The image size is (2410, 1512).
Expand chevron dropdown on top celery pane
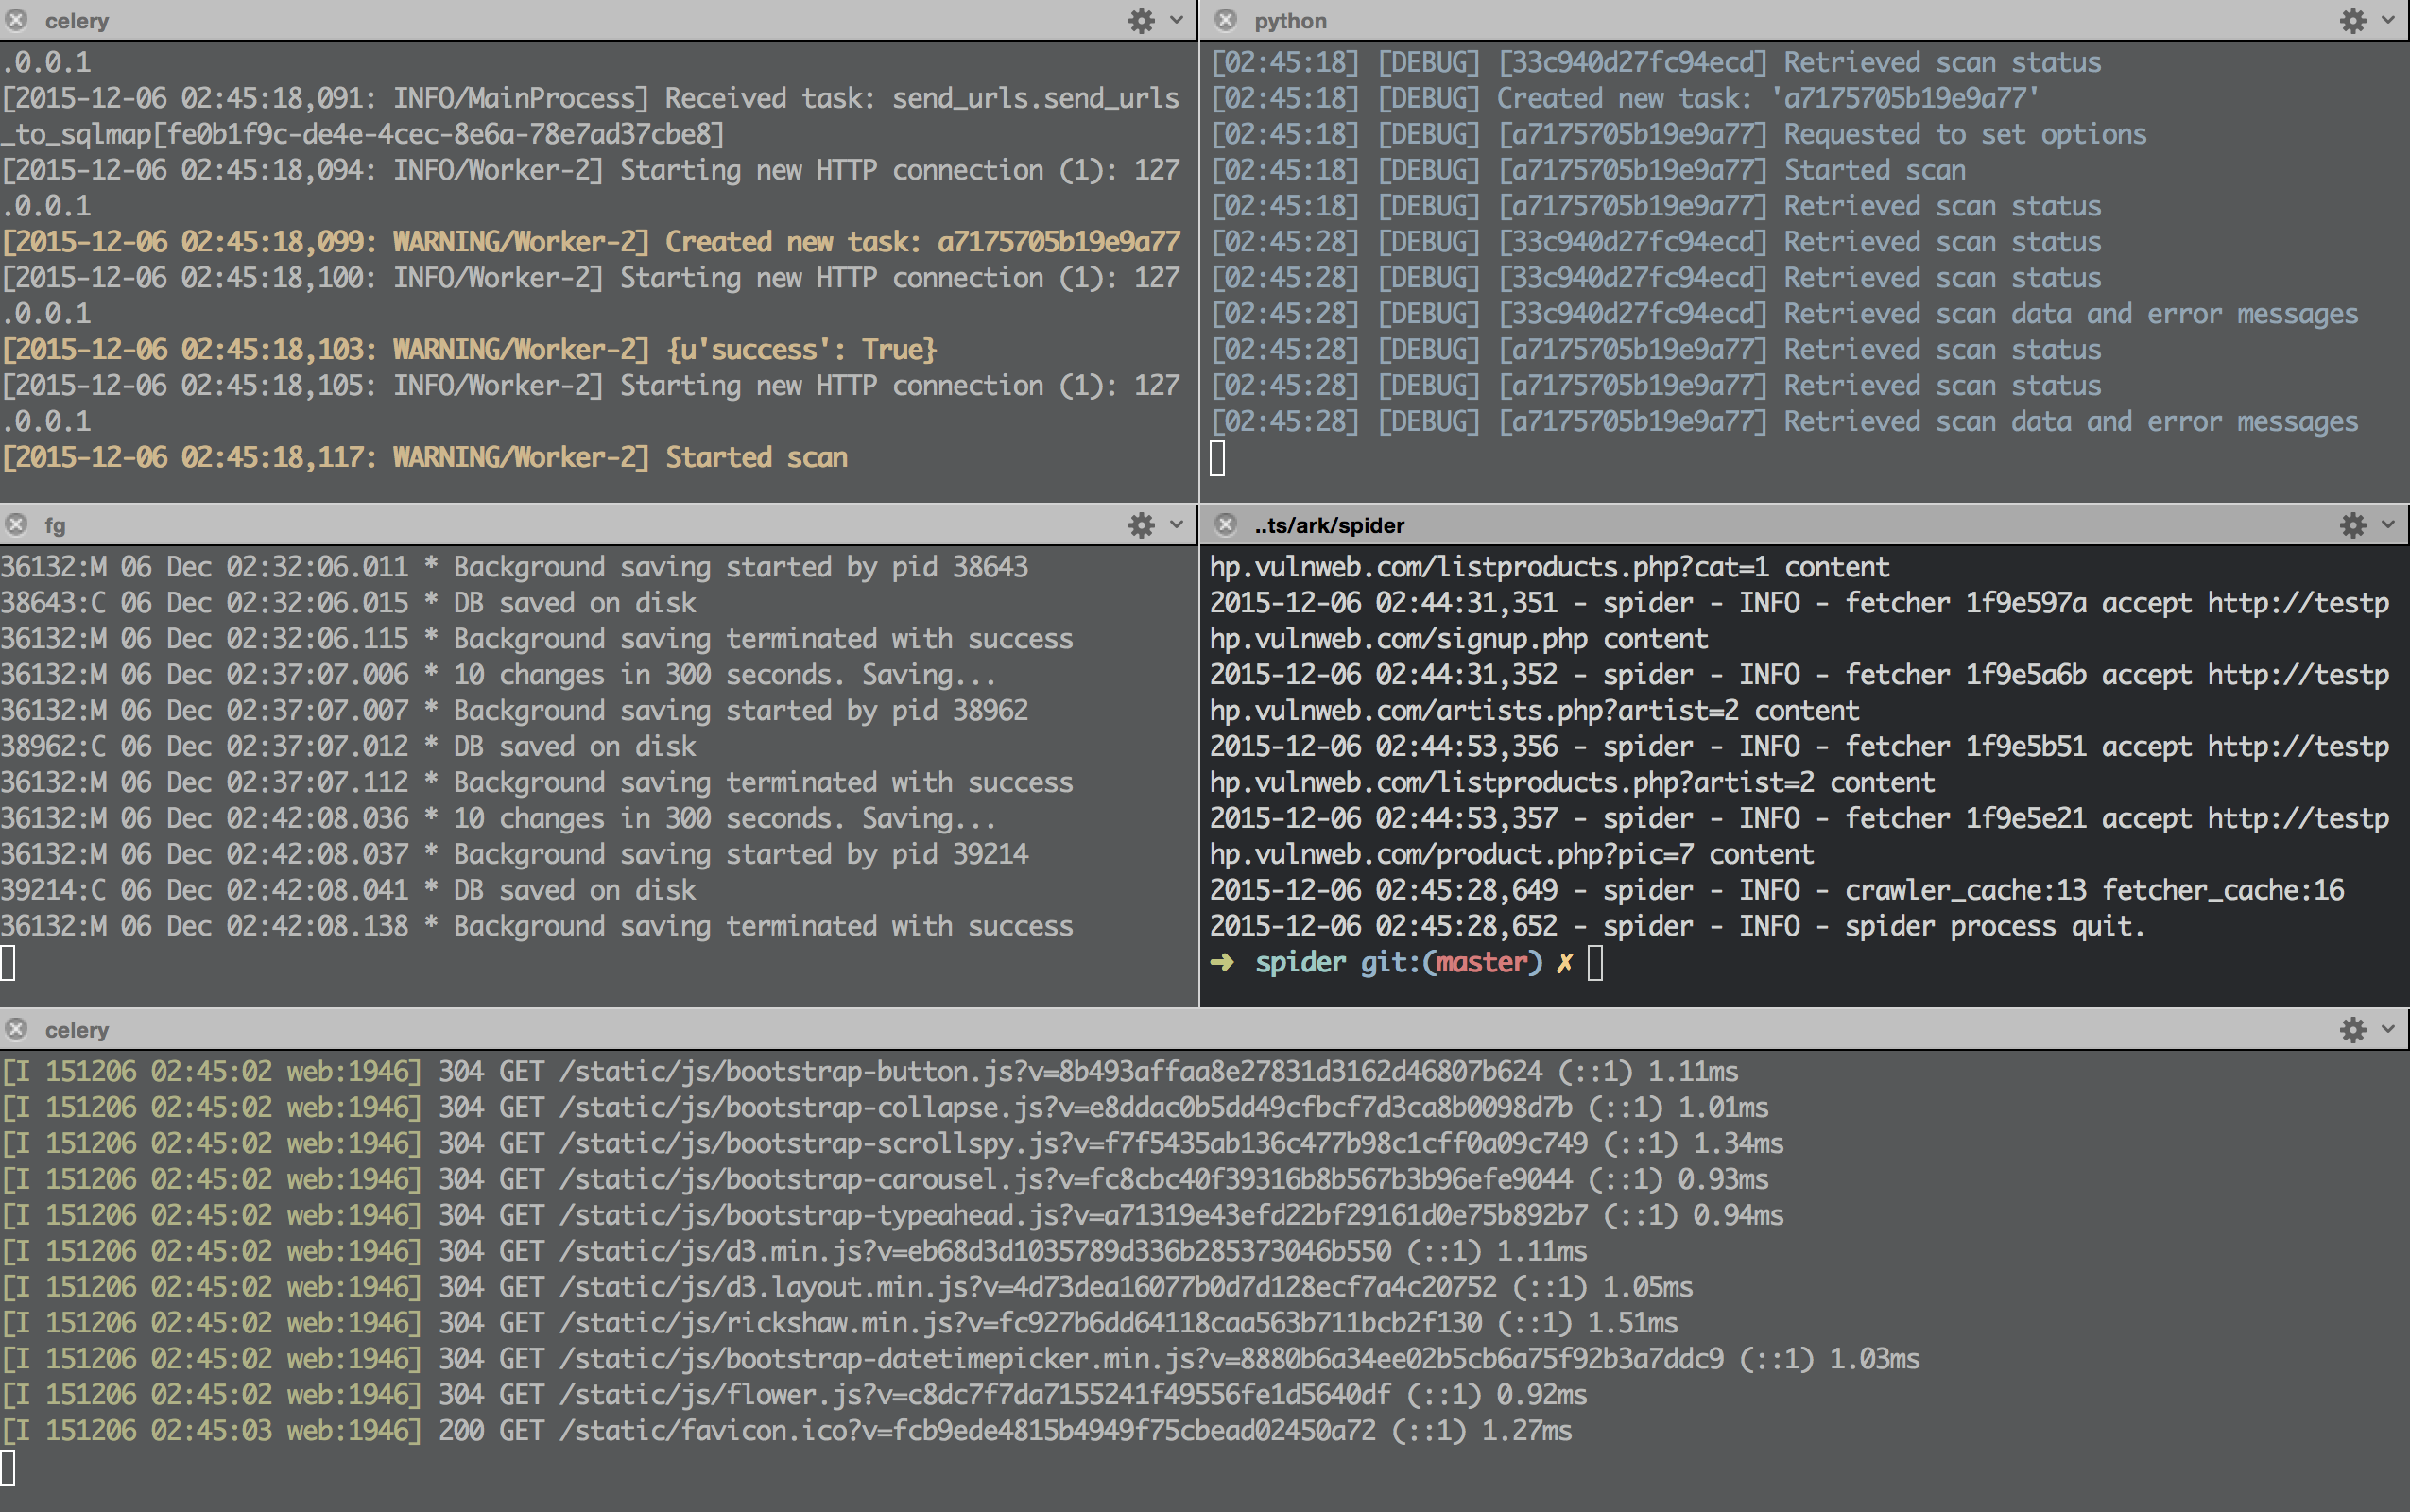[x=1177, y=20]
